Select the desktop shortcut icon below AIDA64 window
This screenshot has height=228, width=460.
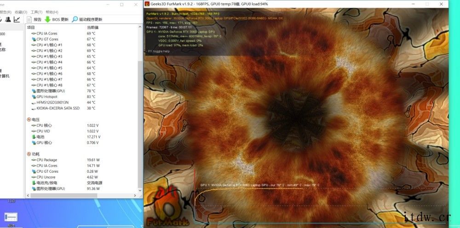coord(11,217)
